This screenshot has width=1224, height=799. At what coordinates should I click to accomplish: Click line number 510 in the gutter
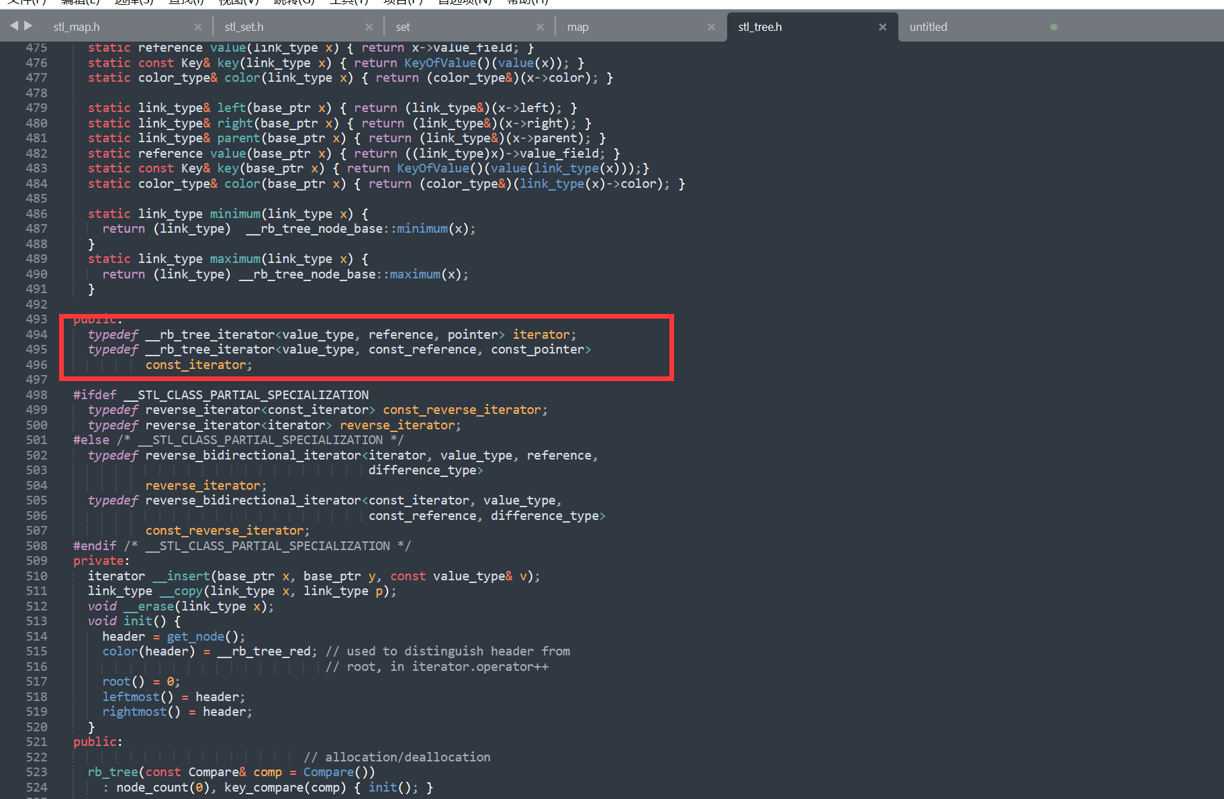click(36, 576)
